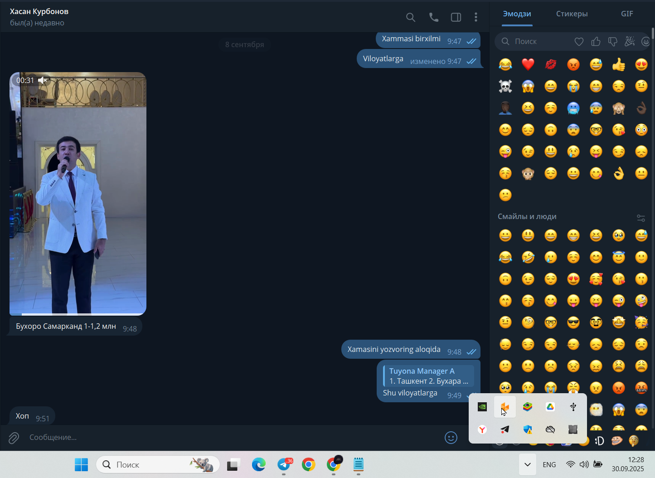Open skin tone settings beside Смайлы и люди
The image size is (655, 478).
point(641,218)
